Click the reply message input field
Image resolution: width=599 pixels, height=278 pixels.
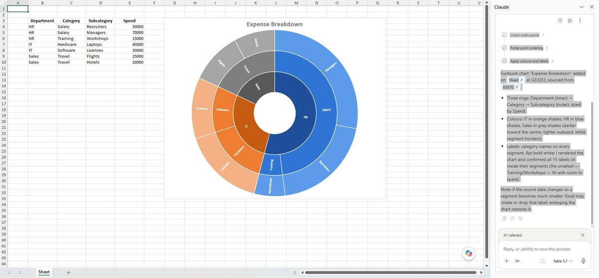pyautogui.click(x=544, y=249)
